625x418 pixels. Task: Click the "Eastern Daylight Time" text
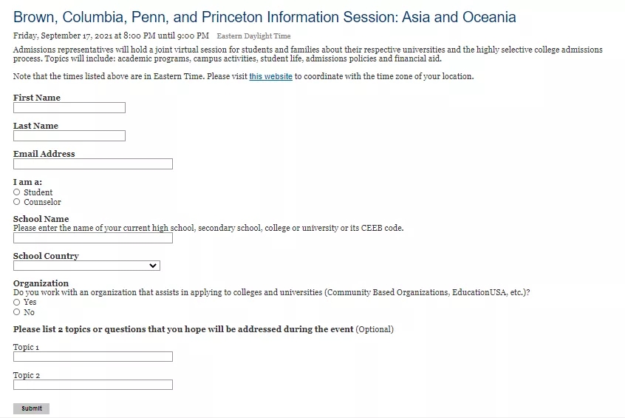[253, 36]
